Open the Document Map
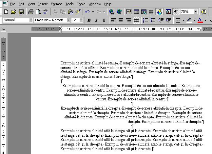212x154 pixels. pos(168,12)
